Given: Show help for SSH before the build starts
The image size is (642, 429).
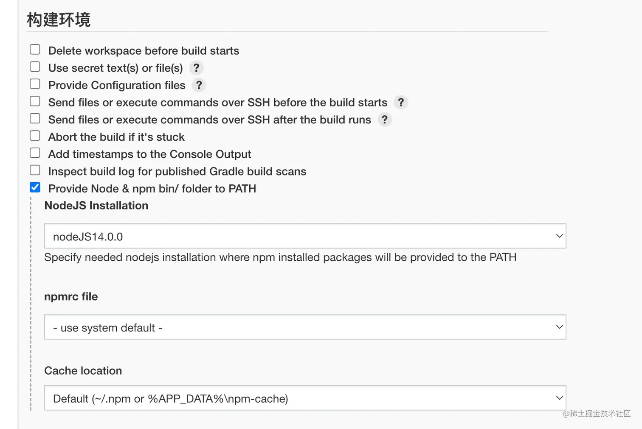Looking at the screenshot, I should [400, 103].
